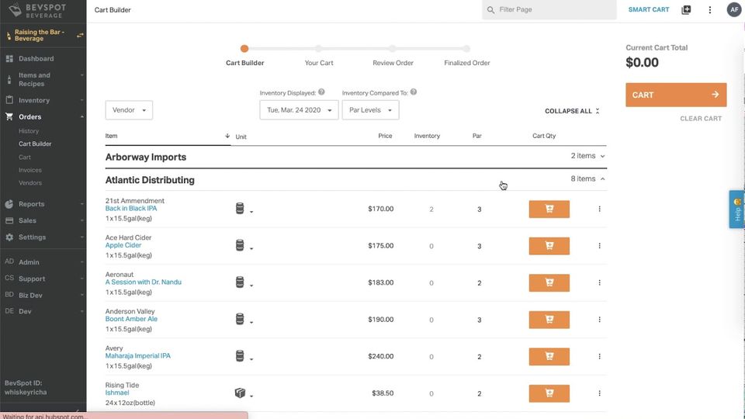Expand the Arborway Imports vendor group
745x419 pixels.
[x=587, y=156]
